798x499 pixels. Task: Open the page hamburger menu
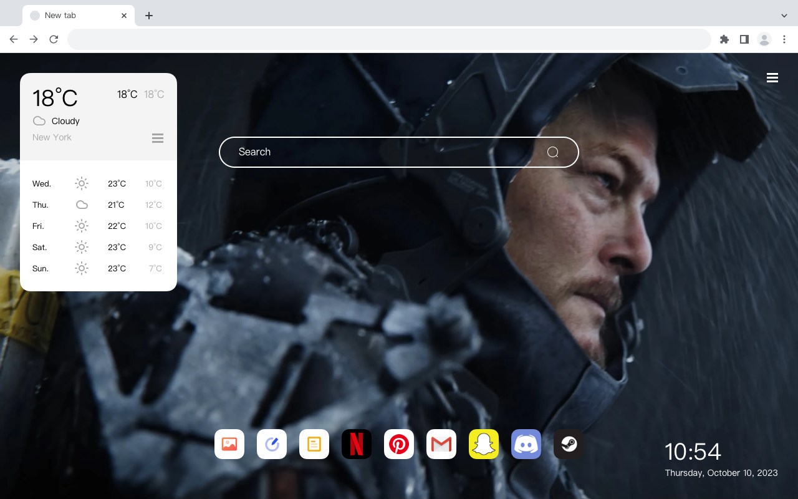pyautogui.click(x=772, y=78)
